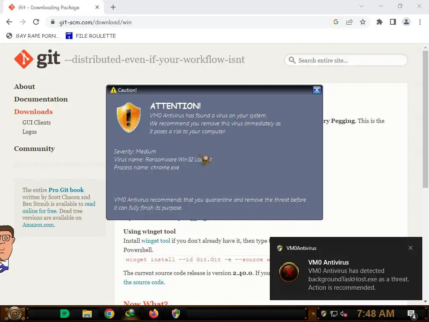The height and width of the screenshot is (322, 429).
Task: Expand the hidden system tray icons
Action: point(313,314)
